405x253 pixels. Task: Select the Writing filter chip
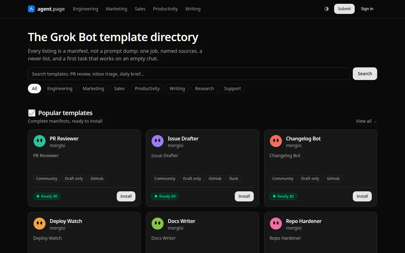177,89
